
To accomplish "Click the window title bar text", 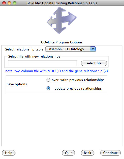I will (x=62, y=3).
